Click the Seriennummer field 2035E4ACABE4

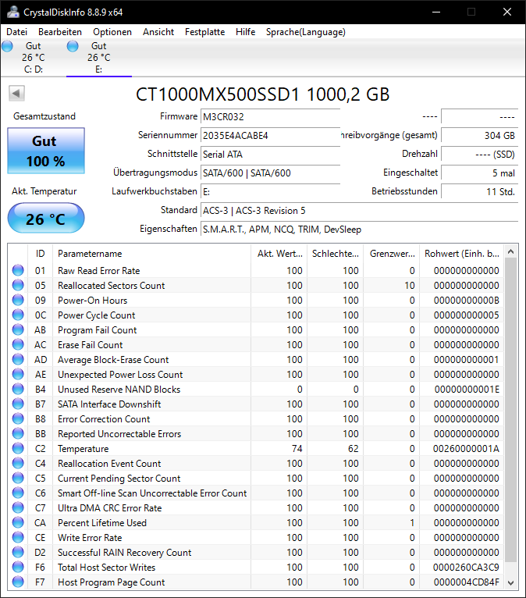(270, 135)
